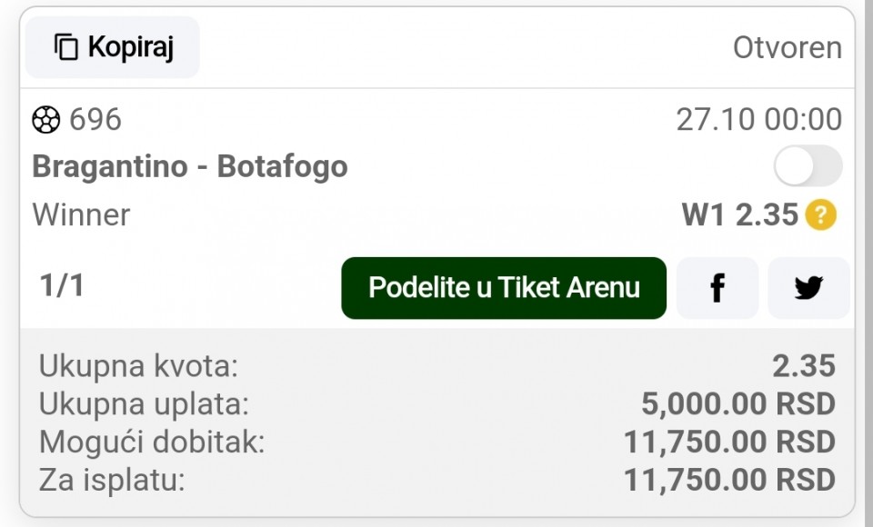The width and height of the screenshot is (873, 527).
Task: Click the W1 2.35 odds selection
Action: [740, 214]
